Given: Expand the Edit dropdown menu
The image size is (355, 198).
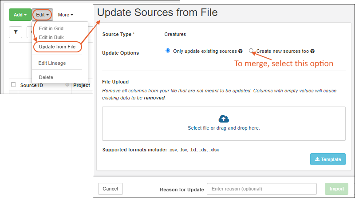Looking at the screenshot, I should pos(43,15).
